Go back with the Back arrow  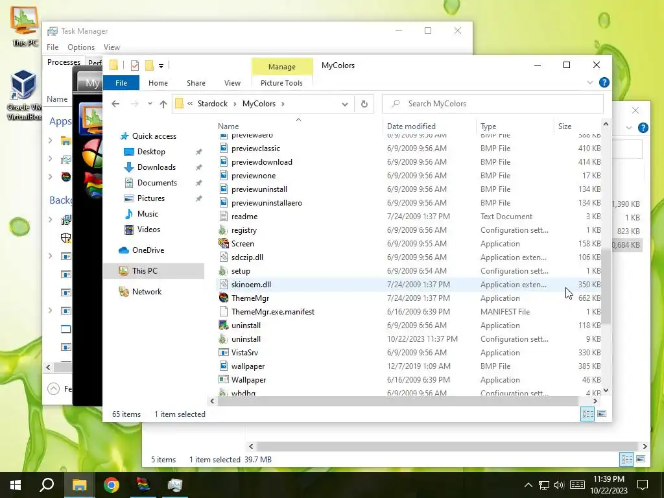(115, 104)
